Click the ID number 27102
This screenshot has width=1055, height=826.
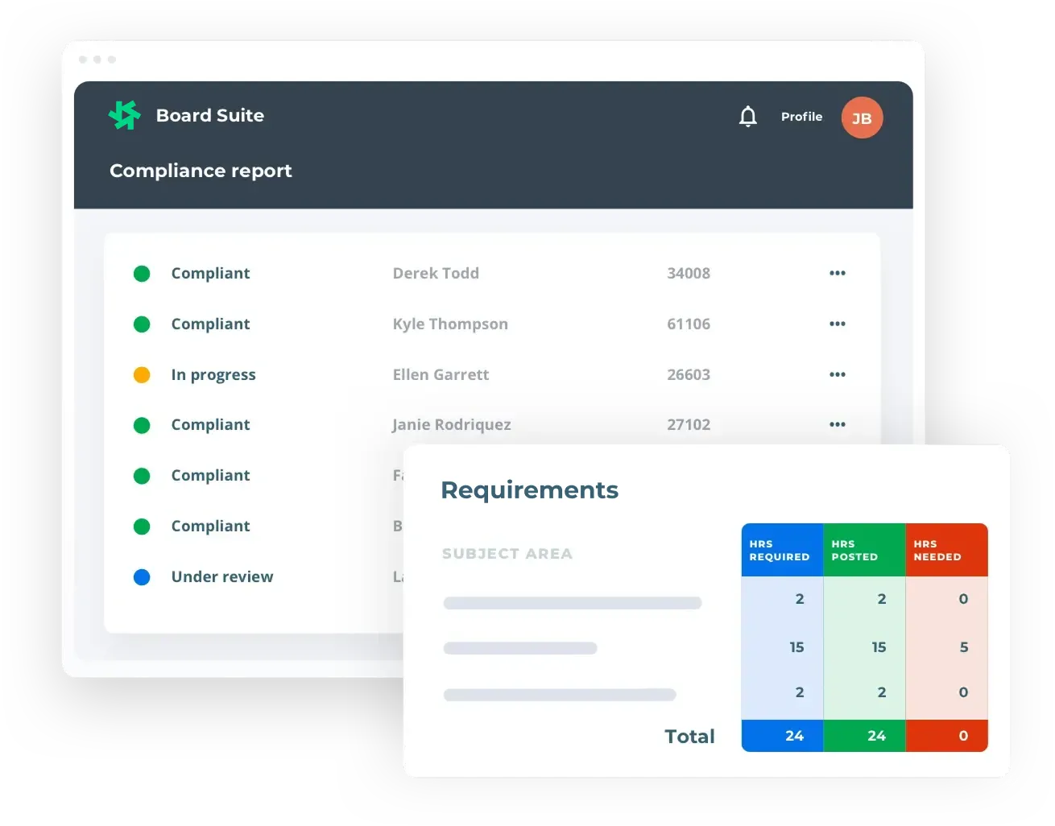pos(689,424)
